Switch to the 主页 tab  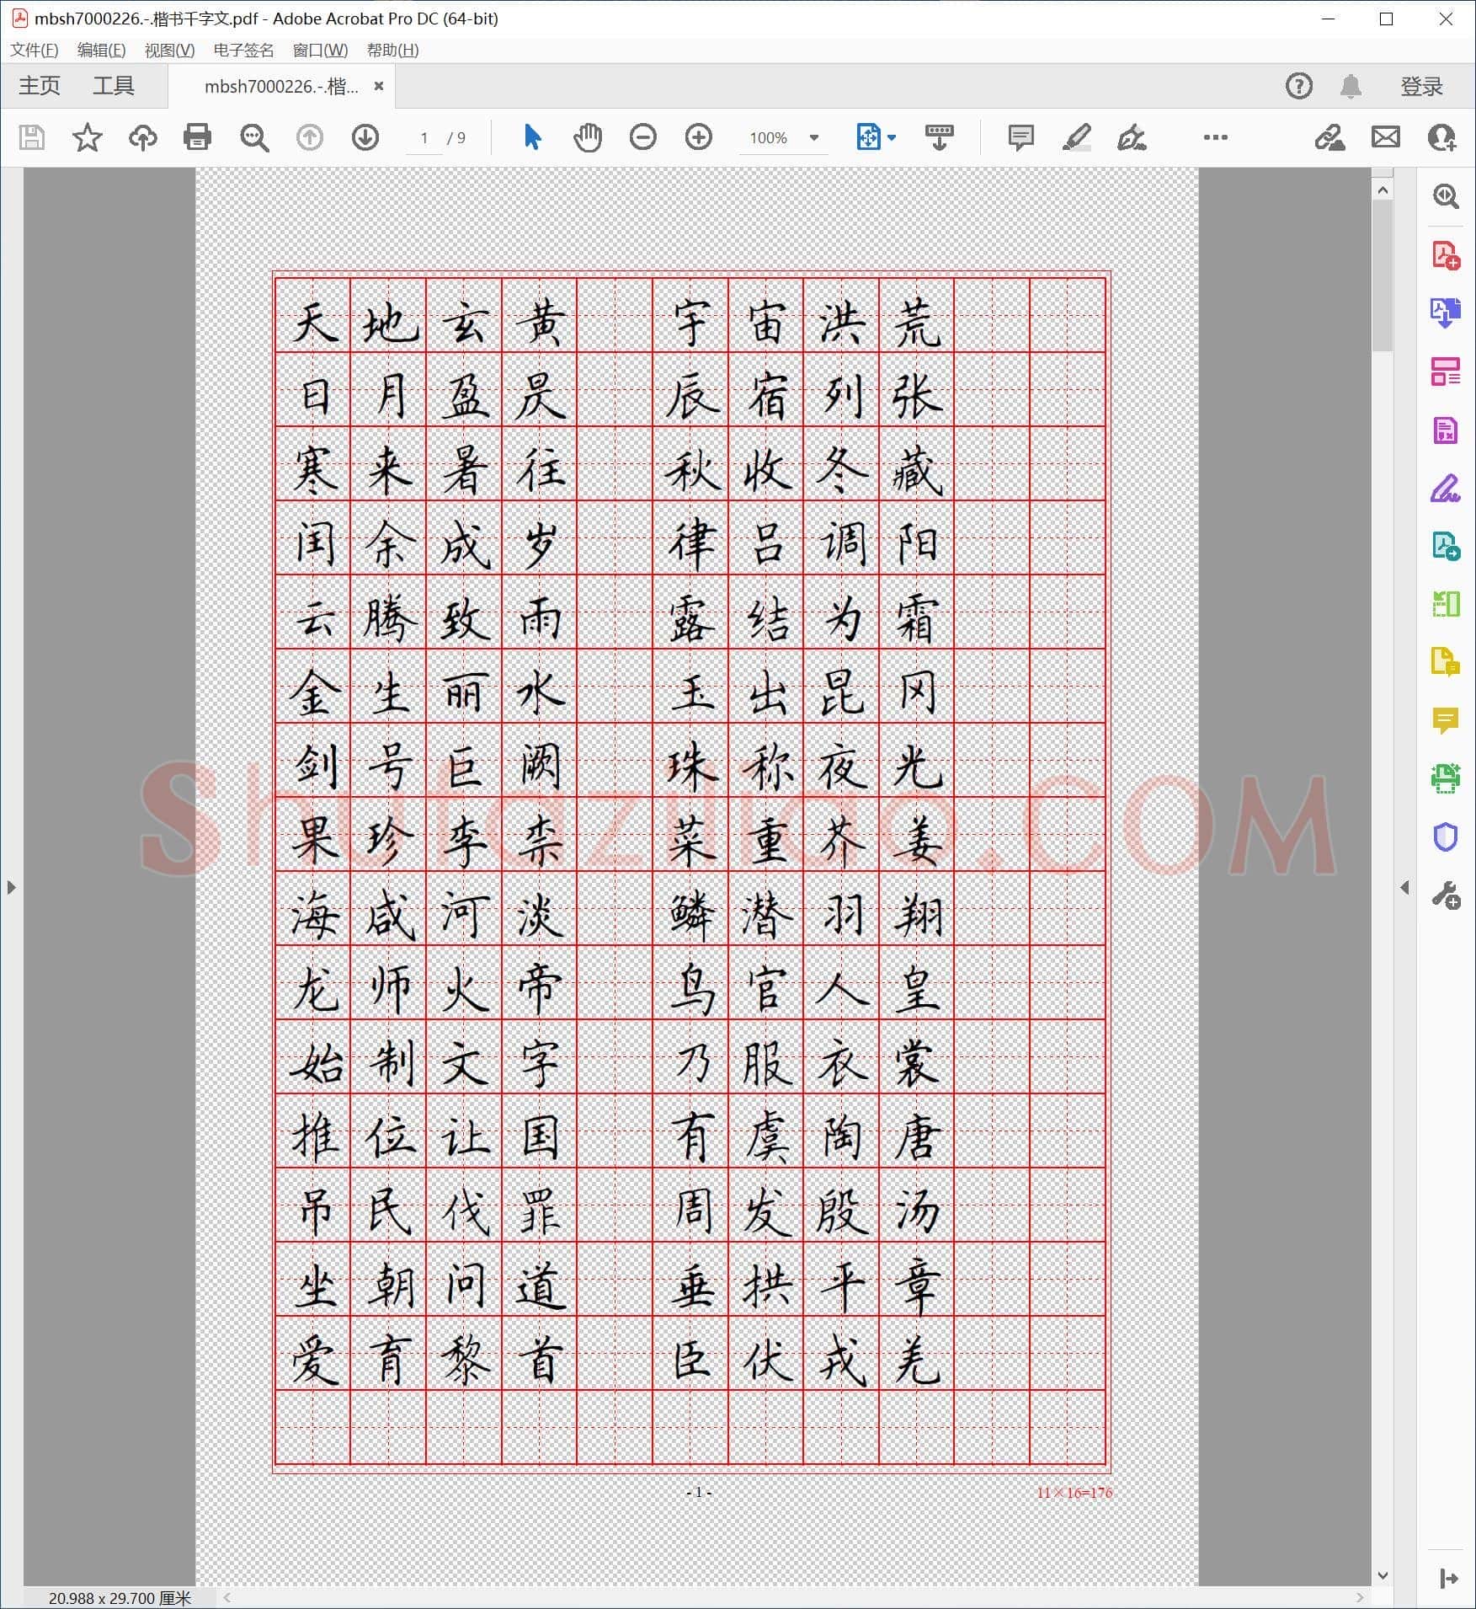pos(40,86)
